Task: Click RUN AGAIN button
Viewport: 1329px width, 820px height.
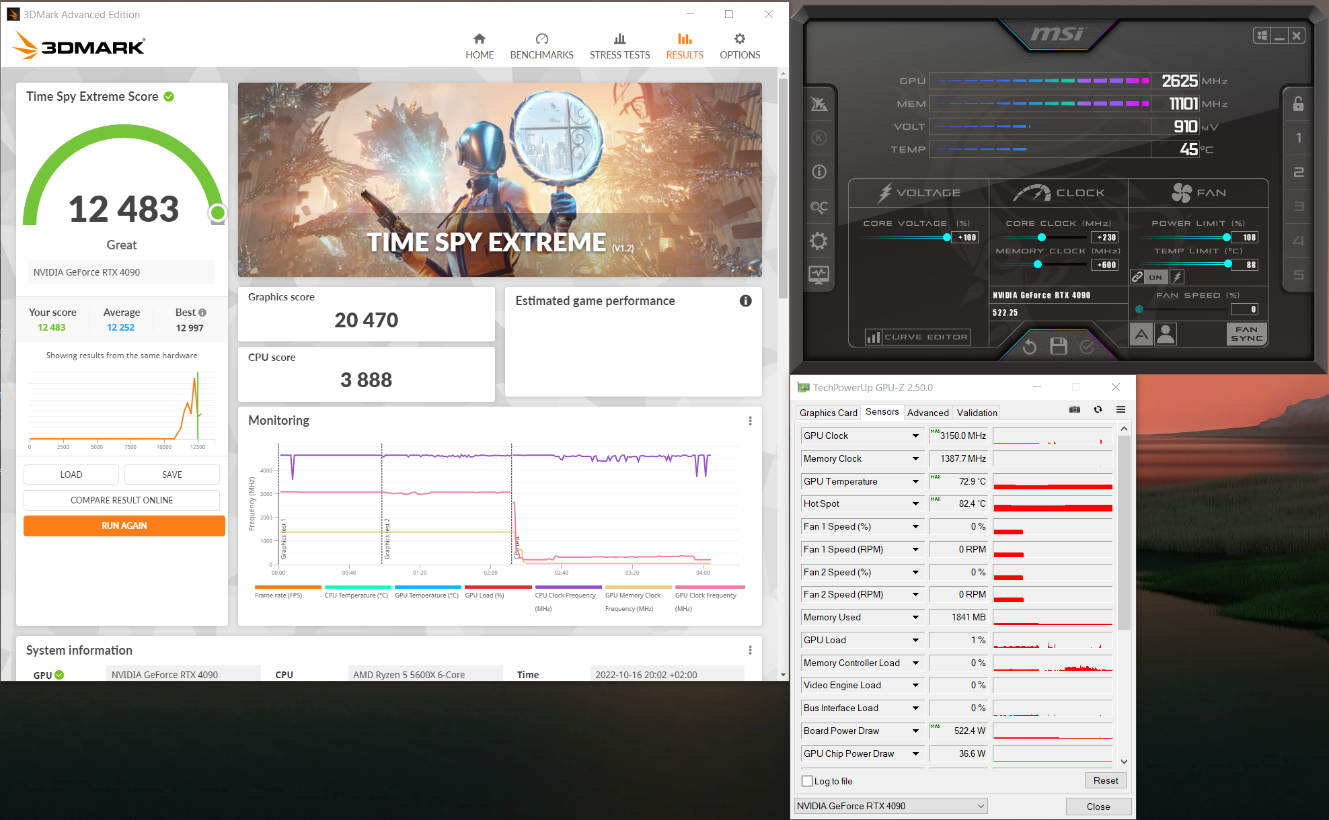Action: pos(124,526)
